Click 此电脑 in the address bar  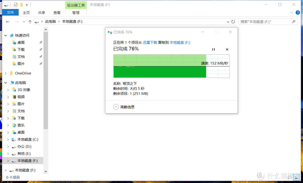50,21
